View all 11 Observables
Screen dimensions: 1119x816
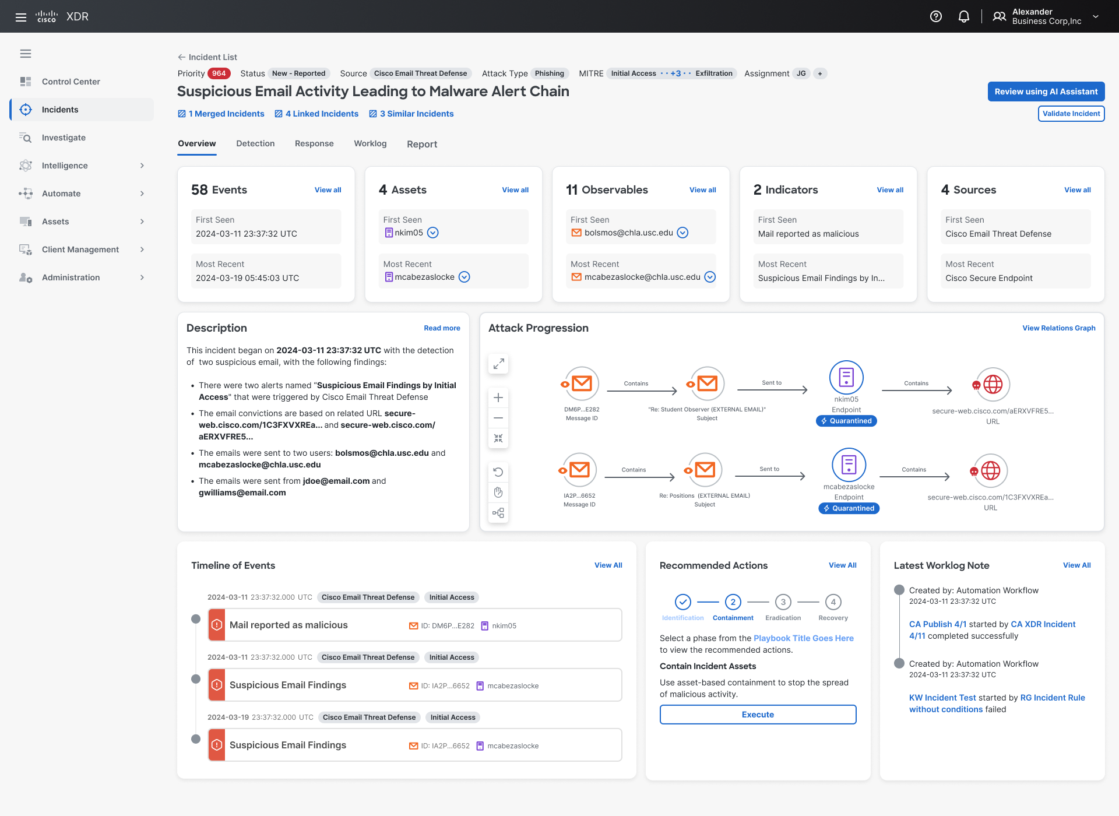(703, 190)
